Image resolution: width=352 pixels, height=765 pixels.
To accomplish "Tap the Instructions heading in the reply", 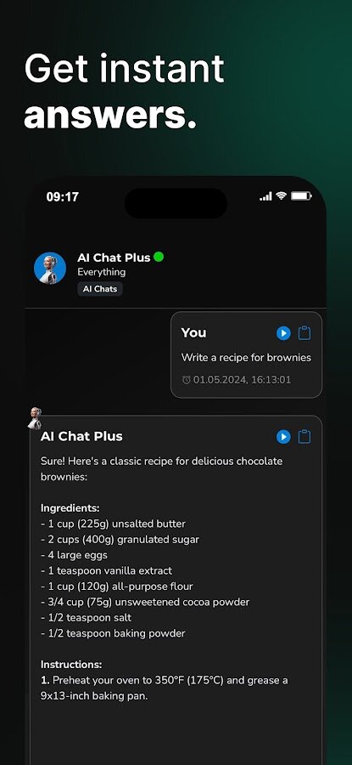I will click(x=71, y=665).
